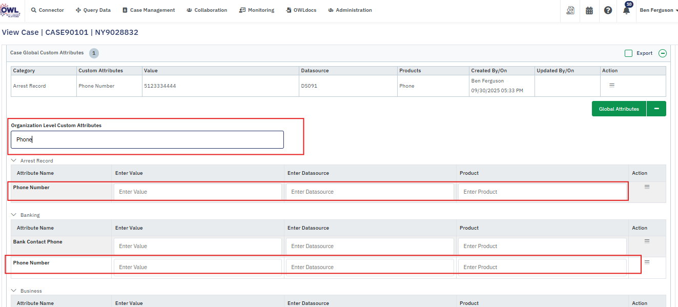Screen dimensions: 678x307
Task: Click Enter Product field for Bank Contact Phone
Action: coord(542,246)
